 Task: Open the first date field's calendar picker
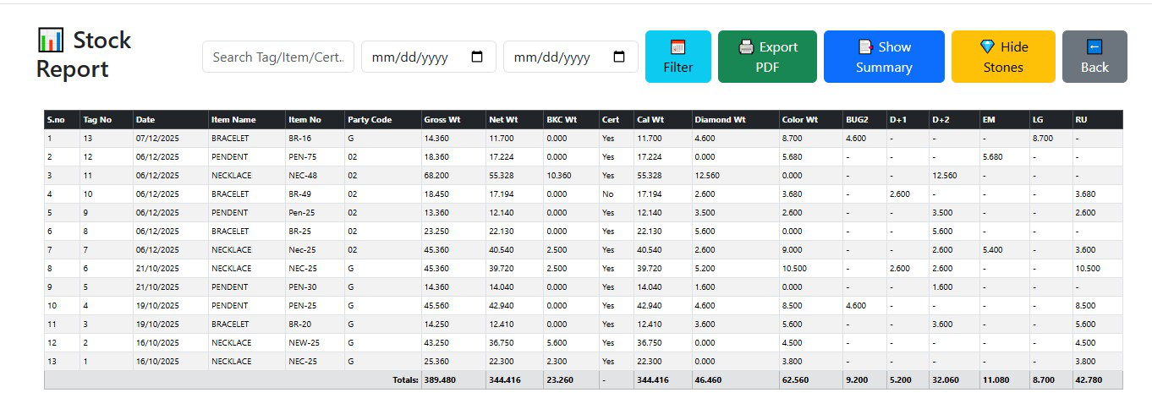click(x=477, y=57)
